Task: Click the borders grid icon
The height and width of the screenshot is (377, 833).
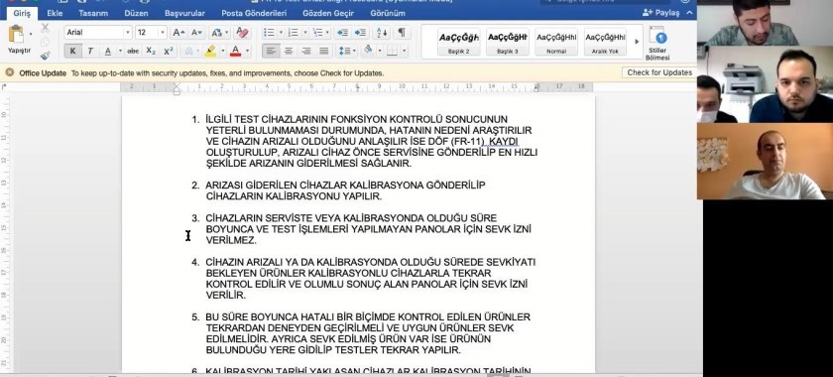Action: 393,51
